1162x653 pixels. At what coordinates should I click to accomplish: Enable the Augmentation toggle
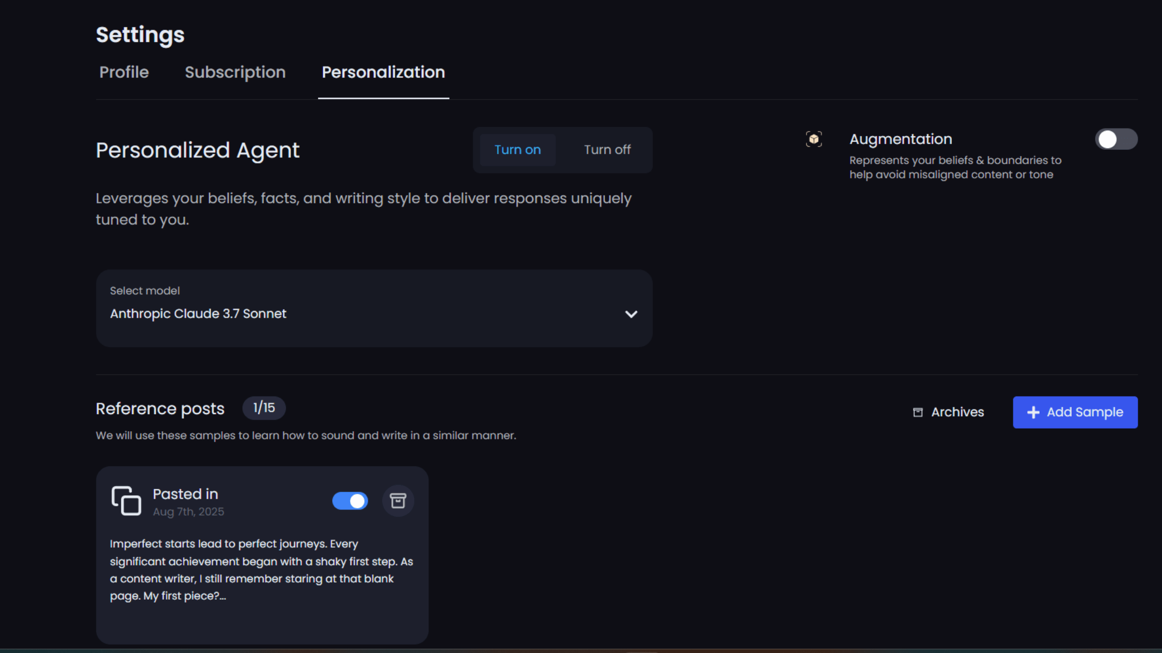(x=1116, y=139)
